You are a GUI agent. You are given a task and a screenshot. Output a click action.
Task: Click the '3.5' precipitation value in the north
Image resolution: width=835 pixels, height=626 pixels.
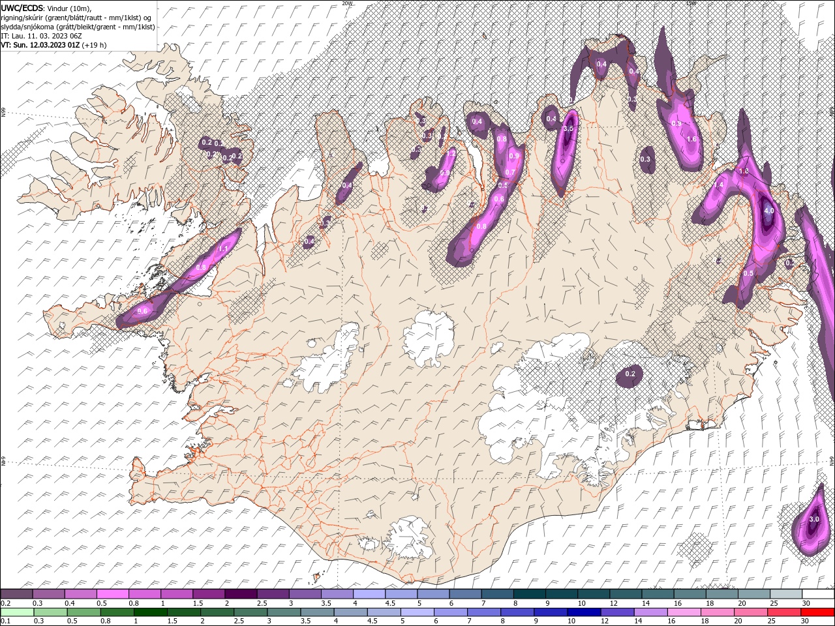(568, 129)
